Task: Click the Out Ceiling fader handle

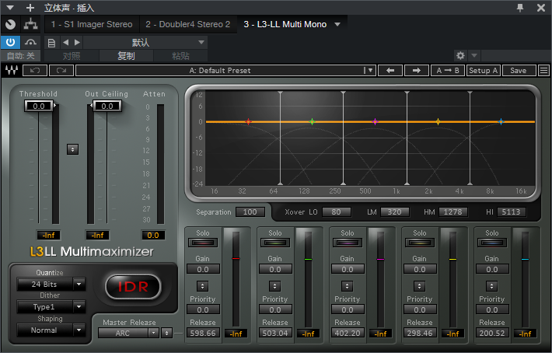Action: point(107,106)
